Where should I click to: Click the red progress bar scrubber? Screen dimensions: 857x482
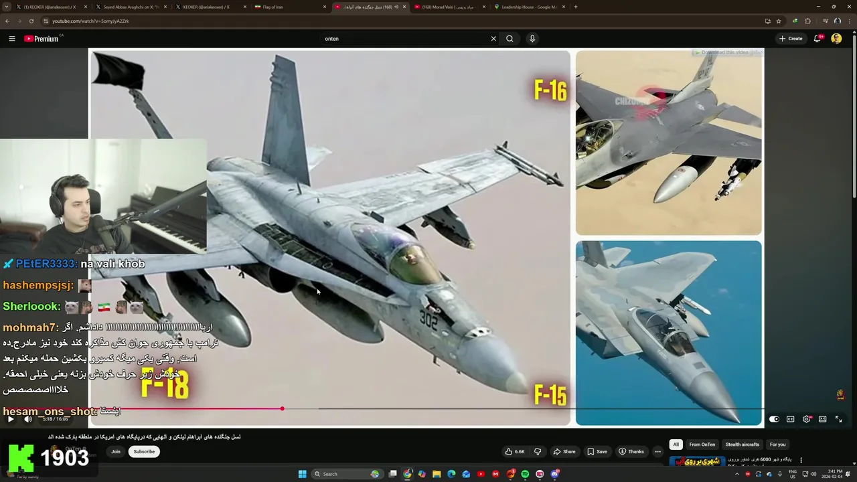[x=282, y=408]
